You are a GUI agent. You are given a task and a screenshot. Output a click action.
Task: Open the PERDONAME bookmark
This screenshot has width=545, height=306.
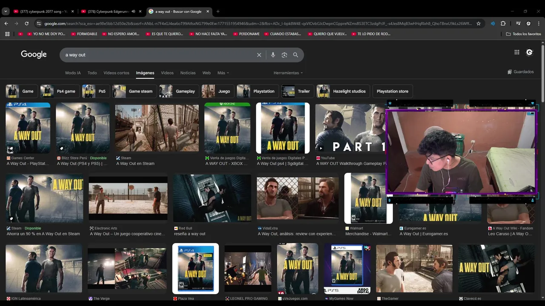coord(247,34)
